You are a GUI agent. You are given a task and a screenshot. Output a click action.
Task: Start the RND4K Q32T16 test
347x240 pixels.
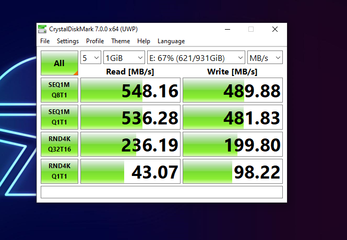coord(59,144)
